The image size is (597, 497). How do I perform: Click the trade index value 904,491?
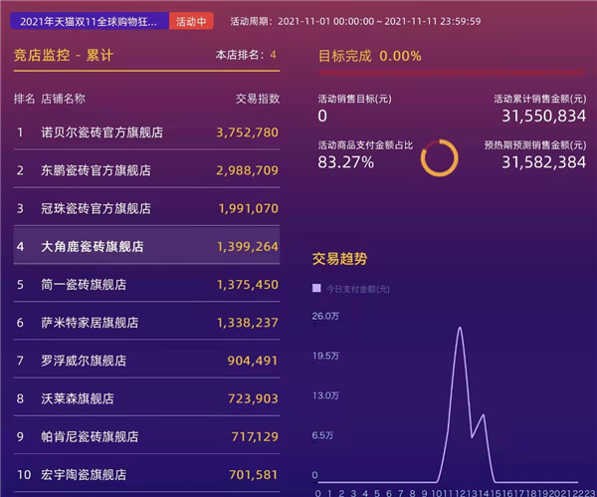pyautogui.click(x=253, y=361)
